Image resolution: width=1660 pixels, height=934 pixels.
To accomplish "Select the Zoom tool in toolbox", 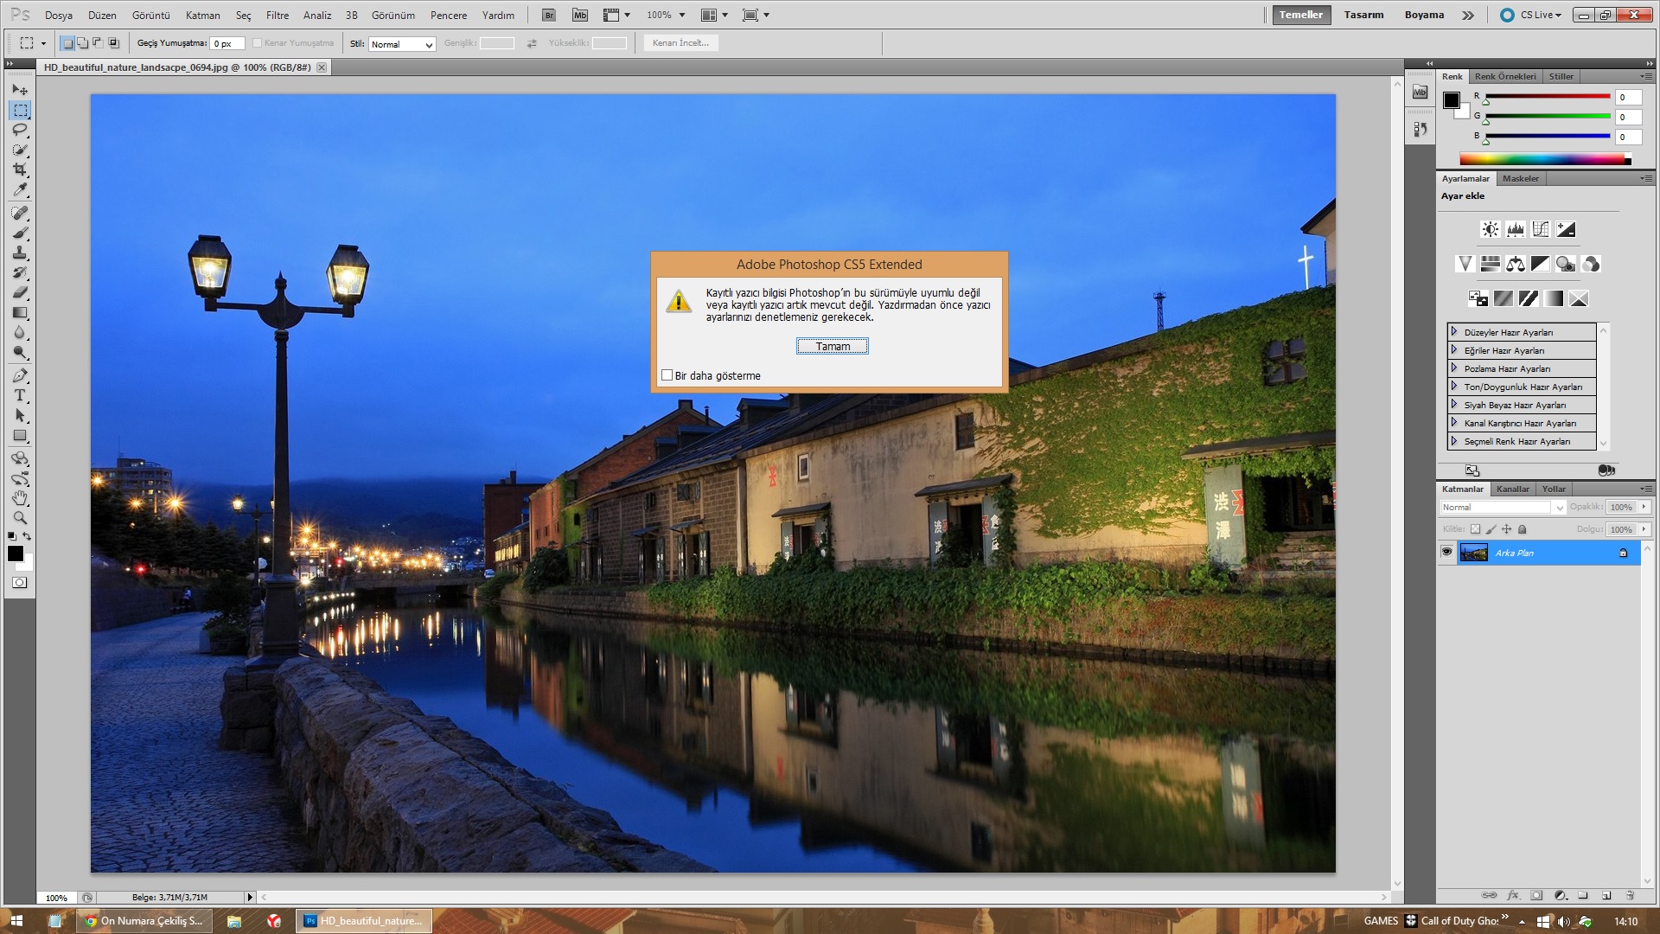I will point(20,517).
